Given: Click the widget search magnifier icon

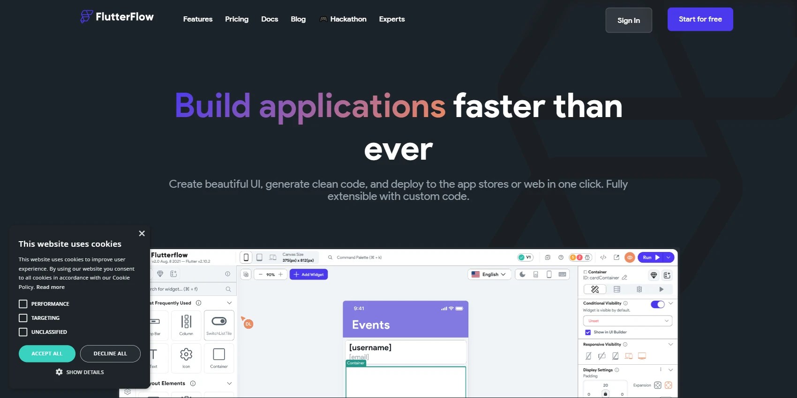Looking at the screenshot, I should 228,289.
